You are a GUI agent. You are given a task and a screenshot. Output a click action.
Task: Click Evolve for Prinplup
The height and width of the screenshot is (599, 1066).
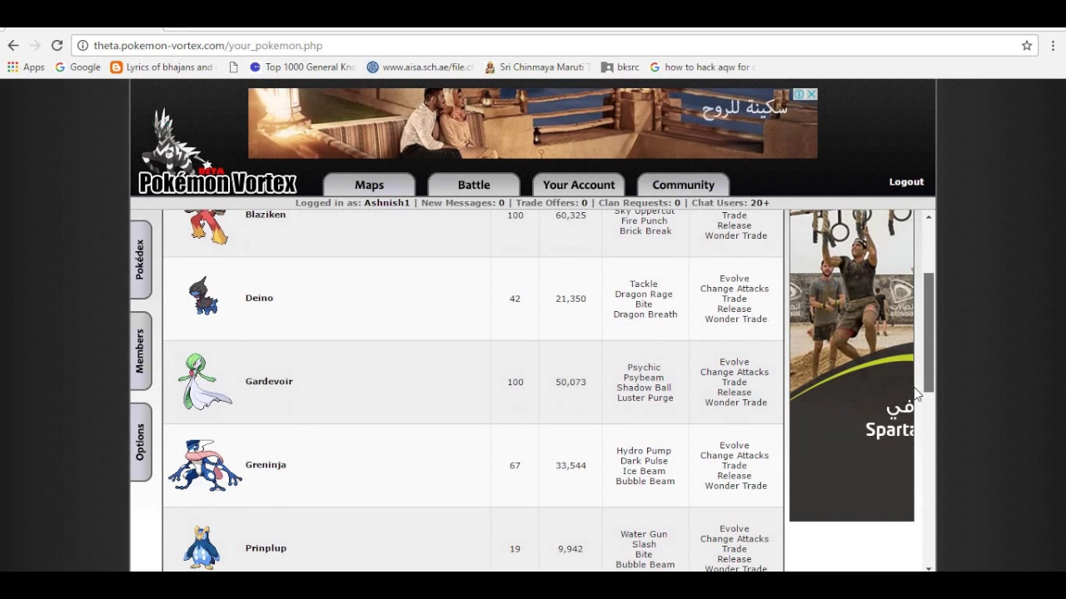735,528
